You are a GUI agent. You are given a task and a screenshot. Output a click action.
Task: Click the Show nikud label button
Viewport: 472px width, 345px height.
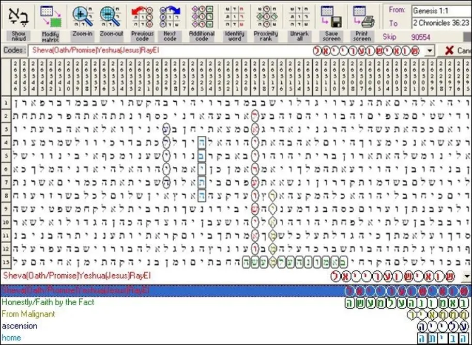click(19, 36)
